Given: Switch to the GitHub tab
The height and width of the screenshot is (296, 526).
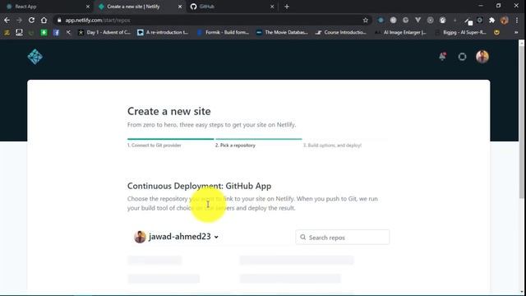Looking at the screenshot, I should 232,7.
